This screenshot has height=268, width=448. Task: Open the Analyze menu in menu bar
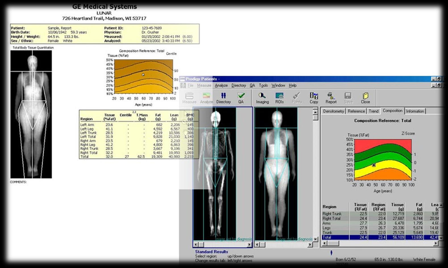point(221,85)
